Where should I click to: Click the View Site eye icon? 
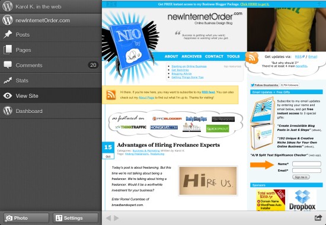point(8,95)
